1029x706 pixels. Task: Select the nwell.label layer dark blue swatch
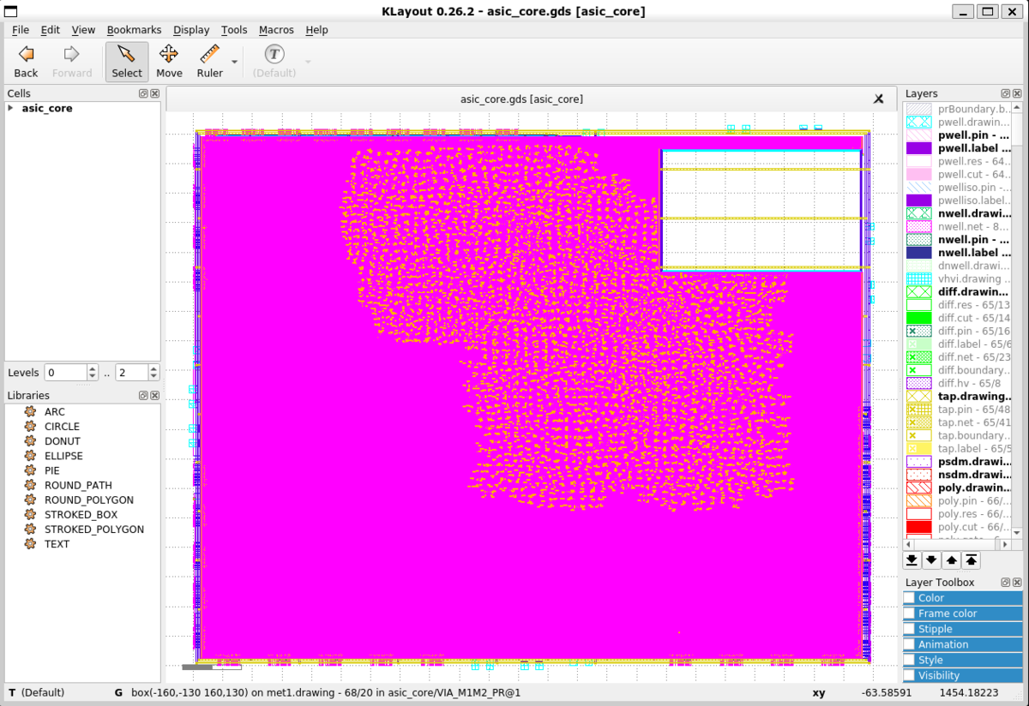click(918, 253)
